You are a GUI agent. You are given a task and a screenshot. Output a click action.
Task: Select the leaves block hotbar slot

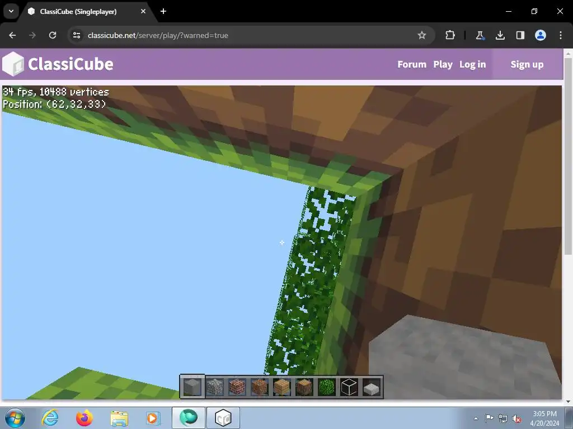tap(326, 387)
